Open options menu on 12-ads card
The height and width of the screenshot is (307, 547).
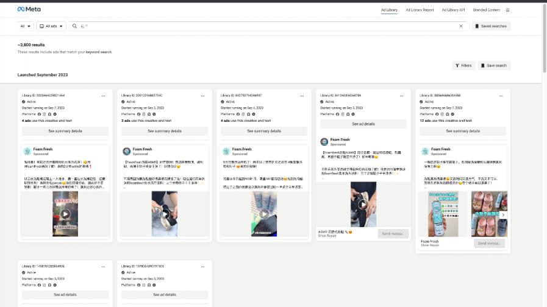[x=501, y=96]
